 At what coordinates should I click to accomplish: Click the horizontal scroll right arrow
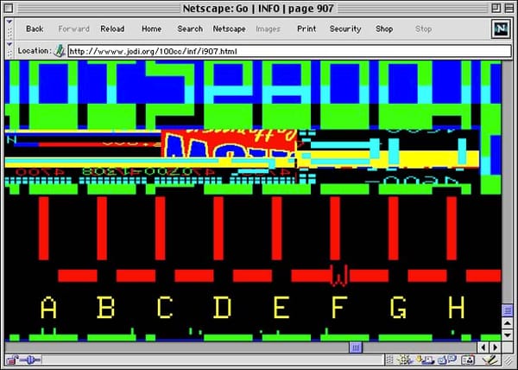(x=496, y=348)
